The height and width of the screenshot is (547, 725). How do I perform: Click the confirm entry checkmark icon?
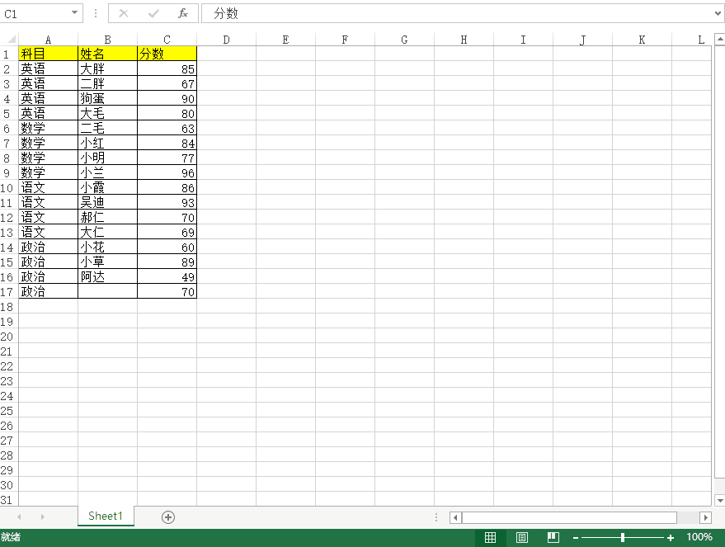153,13
